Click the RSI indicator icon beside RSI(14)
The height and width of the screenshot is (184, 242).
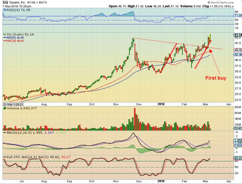pos(4,10)
